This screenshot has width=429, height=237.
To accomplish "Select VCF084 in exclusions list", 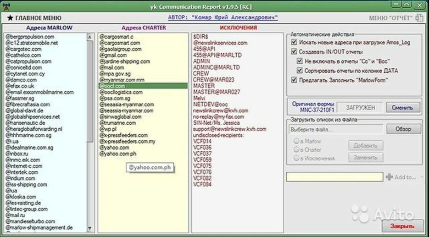I will point(202,185).
